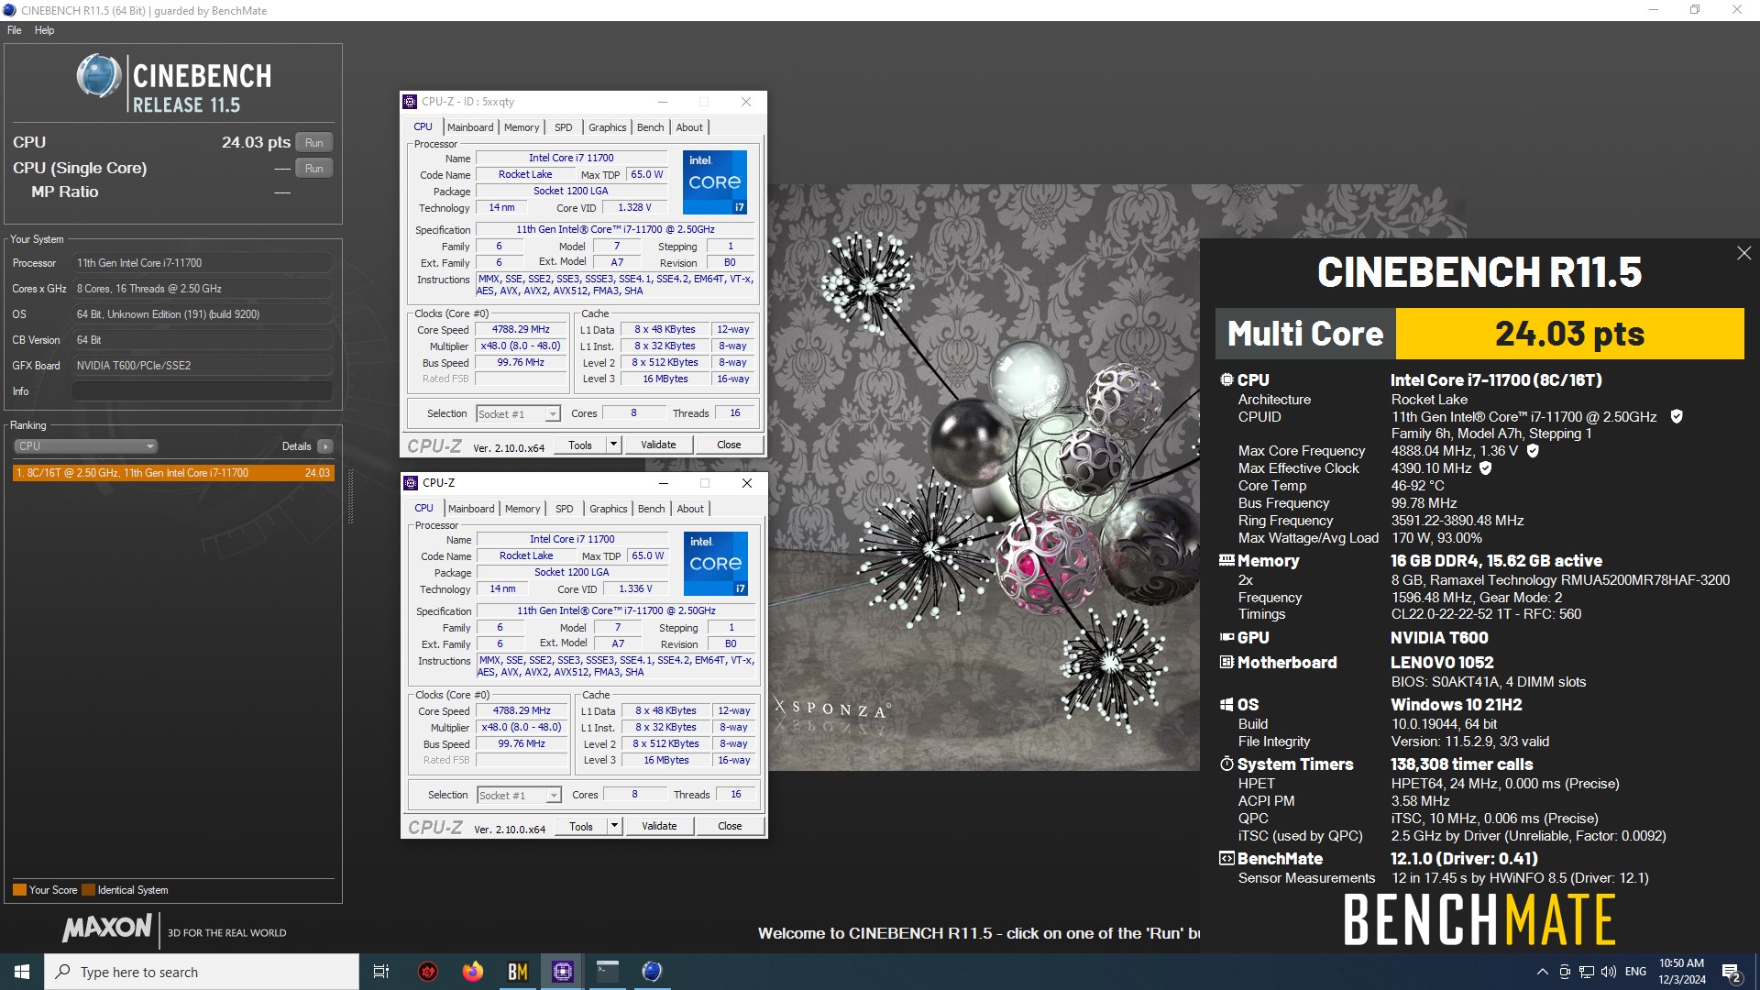
Task: Expand ranking Details arrow
Action: click(x=325, y=446)
